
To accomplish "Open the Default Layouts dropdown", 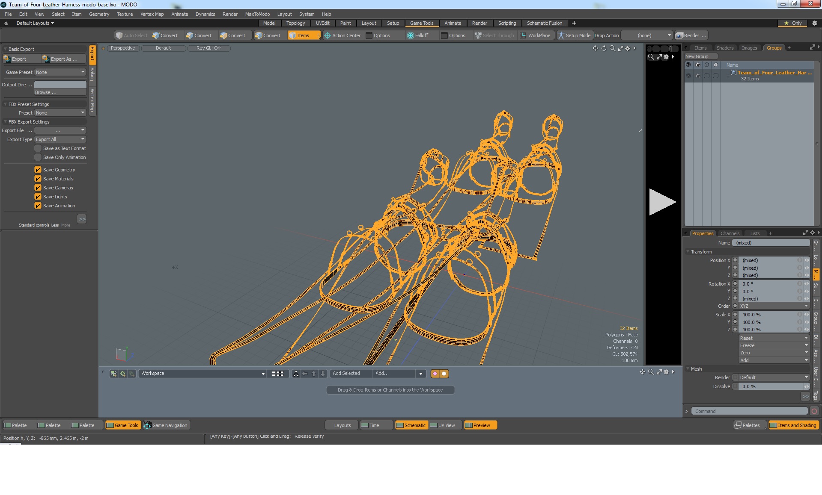I will tap(35, 23).
